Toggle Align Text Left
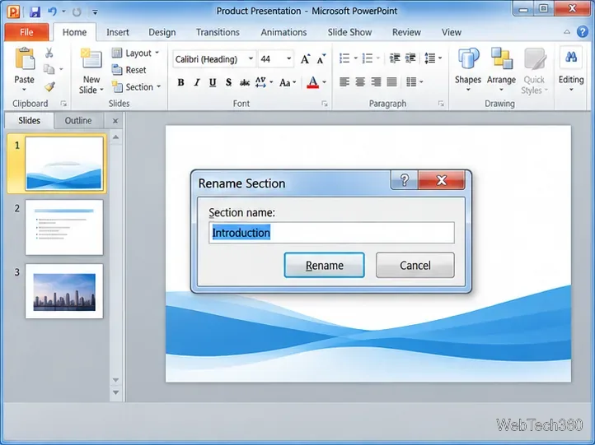 click(344, 81)
